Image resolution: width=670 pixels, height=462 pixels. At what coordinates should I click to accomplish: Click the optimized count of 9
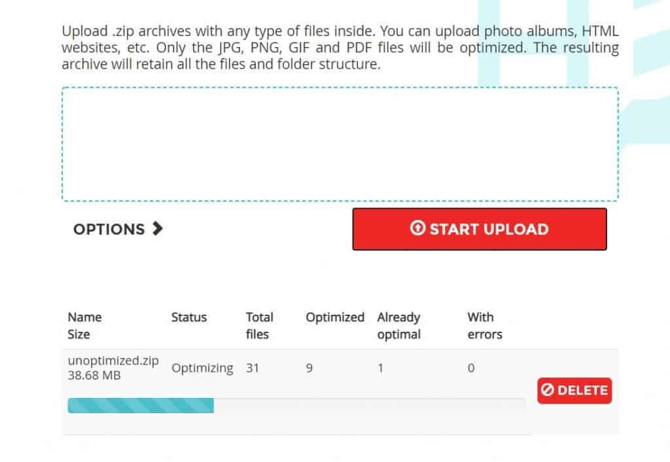[309, 368]
